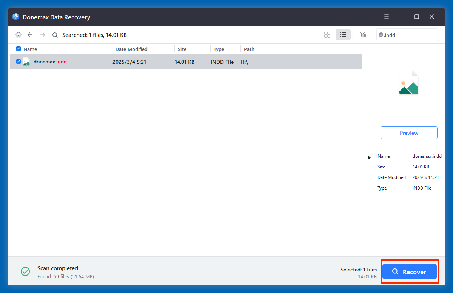453x293 pixels.
Task: Click the forward navigation arrow
Action: click(x=43, y=34)
